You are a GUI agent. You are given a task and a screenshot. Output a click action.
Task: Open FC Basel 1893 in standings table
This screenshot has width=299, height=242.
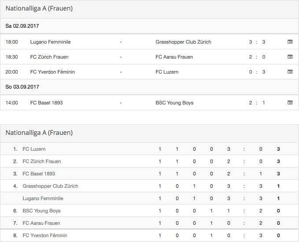[39, 174]
